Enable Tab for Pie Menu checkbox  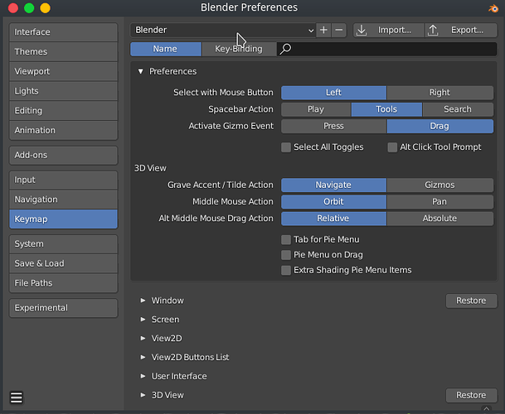[286, 239]
